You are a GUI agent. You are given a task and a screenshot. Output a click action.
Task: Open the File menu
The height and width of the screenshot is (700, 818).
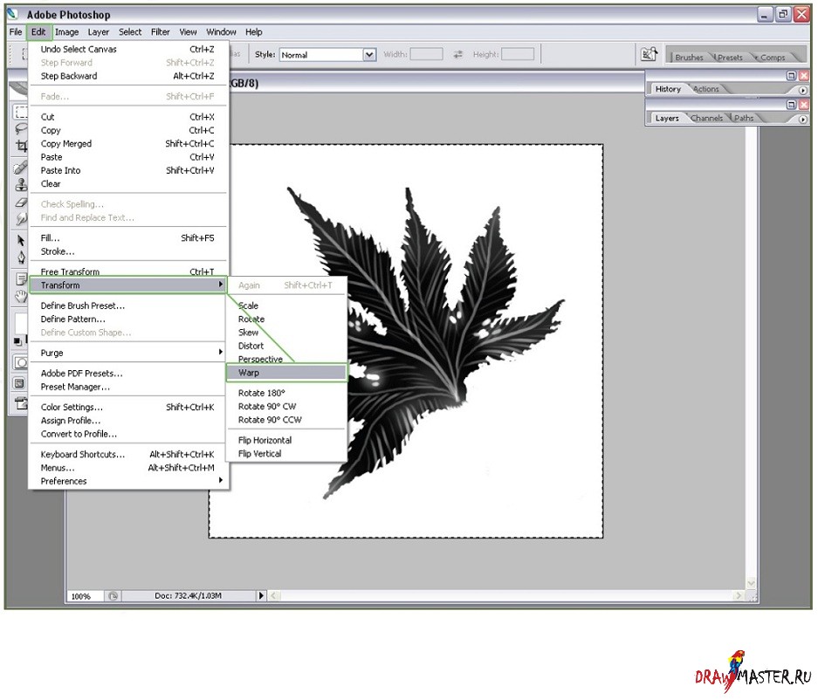click(x=16, y=31)
